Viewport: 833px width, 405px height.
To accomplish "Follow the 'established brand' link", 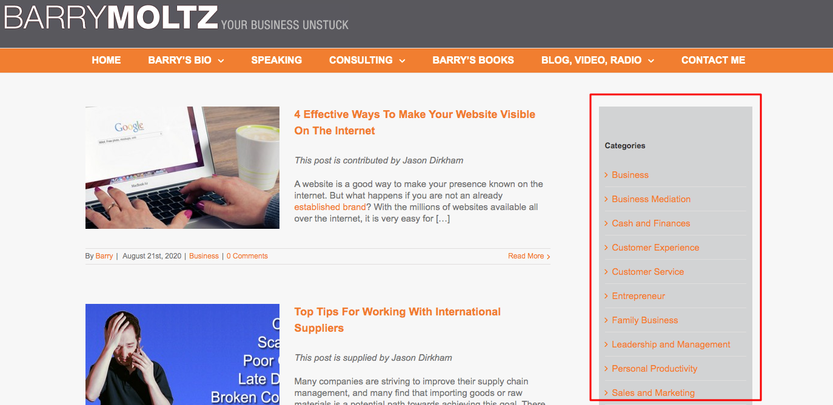I will point(330,207).
